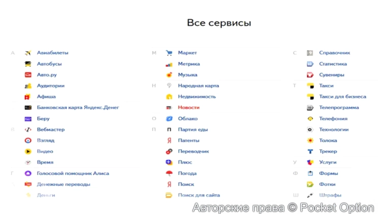Open the Такси для бизнеса link
The width and height of the screenshot is (378, 214).
click(342, 97)
